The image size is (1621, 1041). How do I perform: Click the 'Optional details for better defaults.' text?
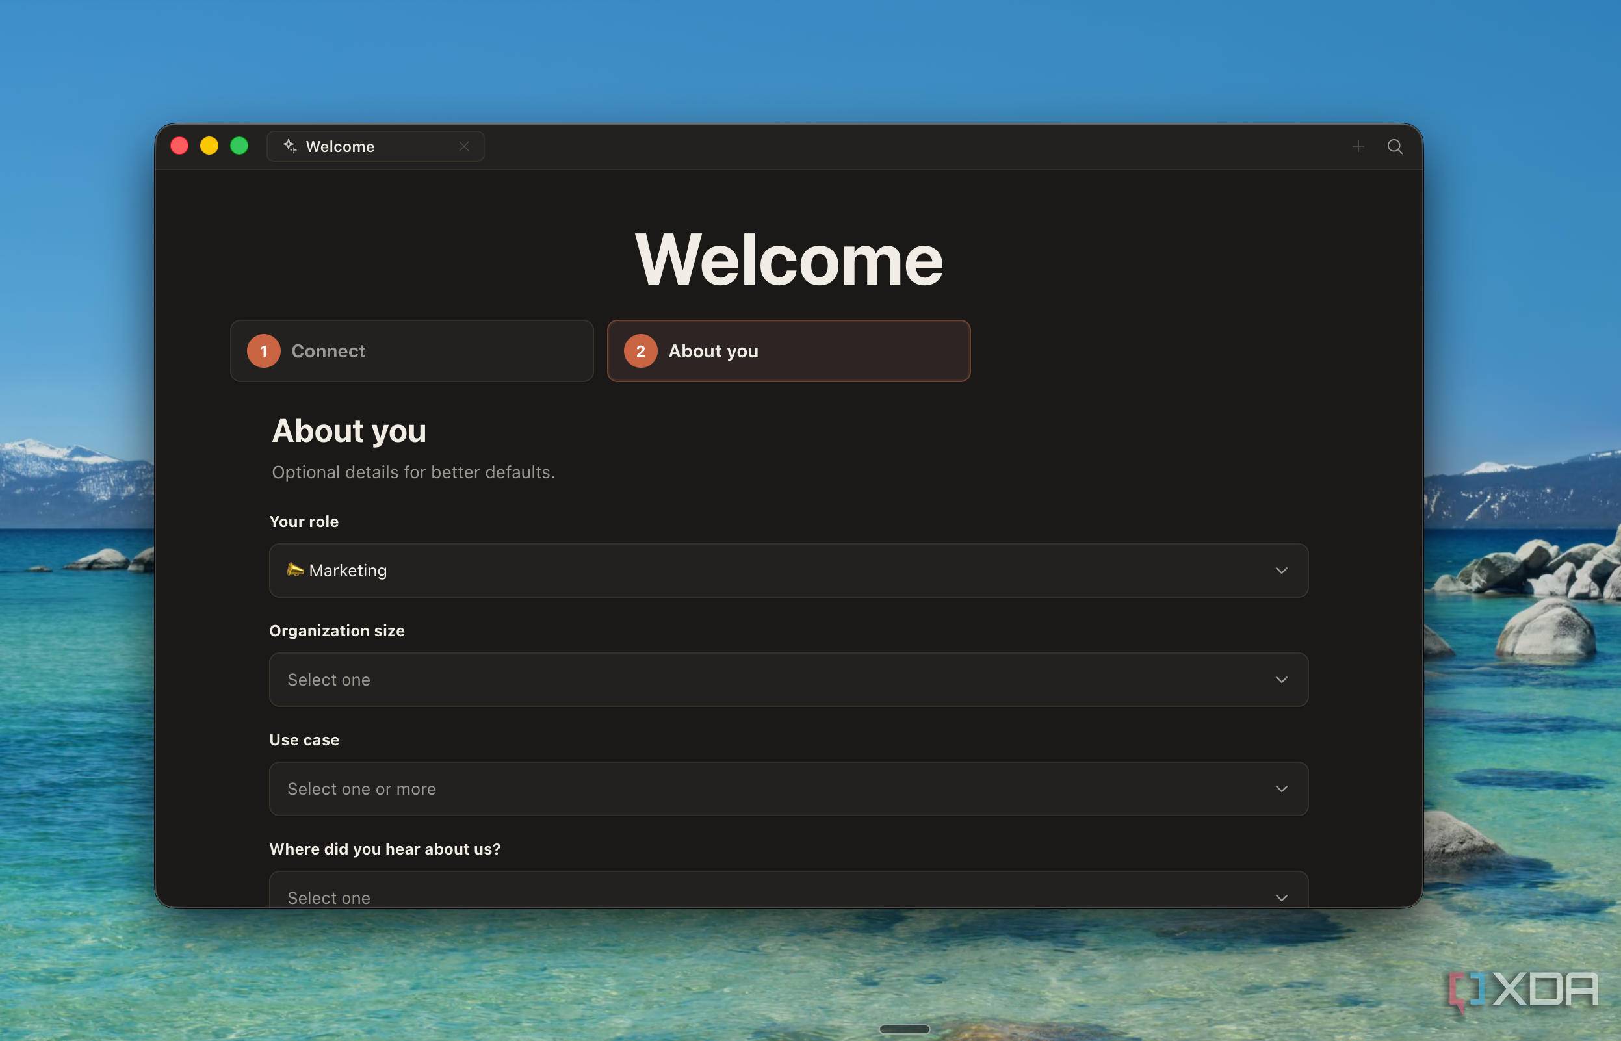tap(413, 472)
